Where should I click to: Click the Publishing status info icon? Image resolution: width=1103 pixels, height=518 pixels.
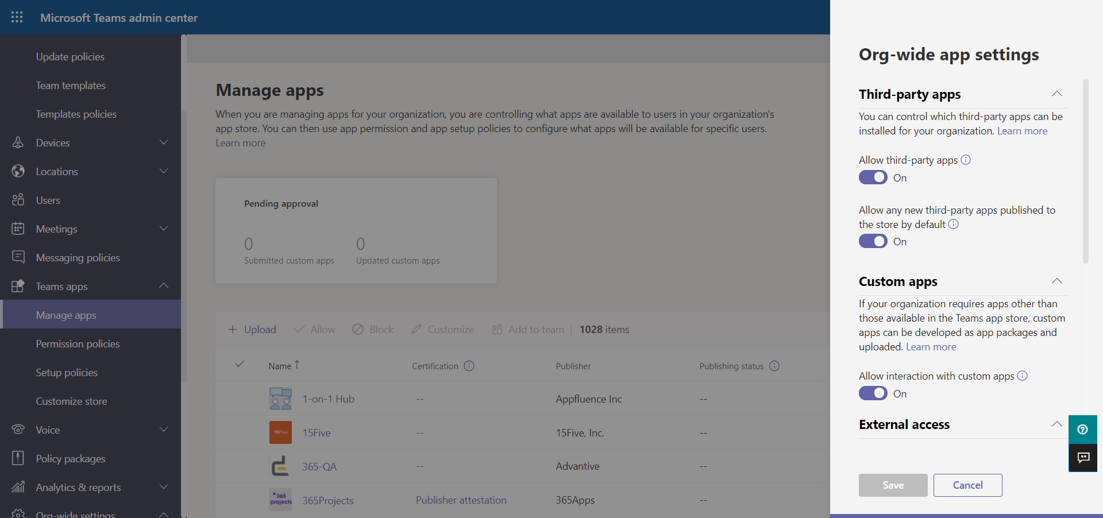774,366
